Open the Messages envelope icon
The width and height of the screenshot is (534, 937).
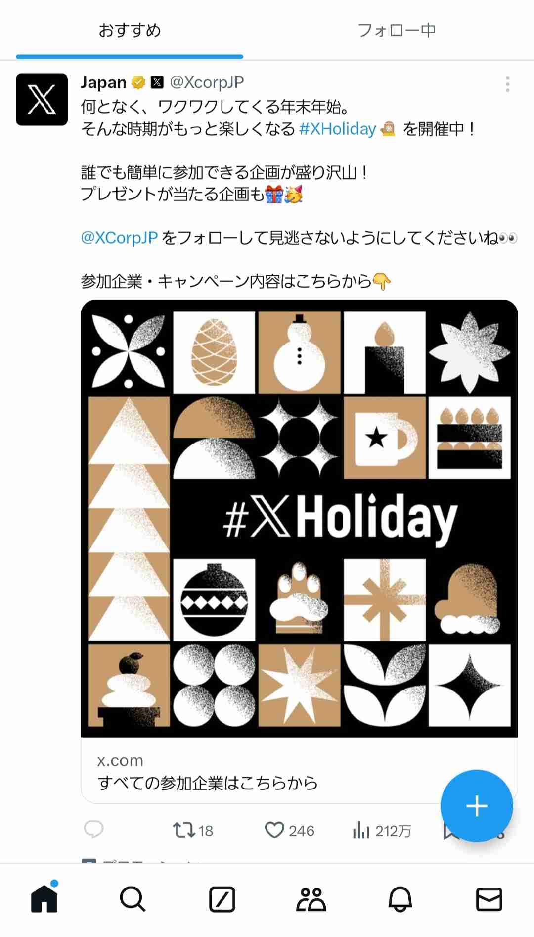pyautogui.click(x=489, y=899)
